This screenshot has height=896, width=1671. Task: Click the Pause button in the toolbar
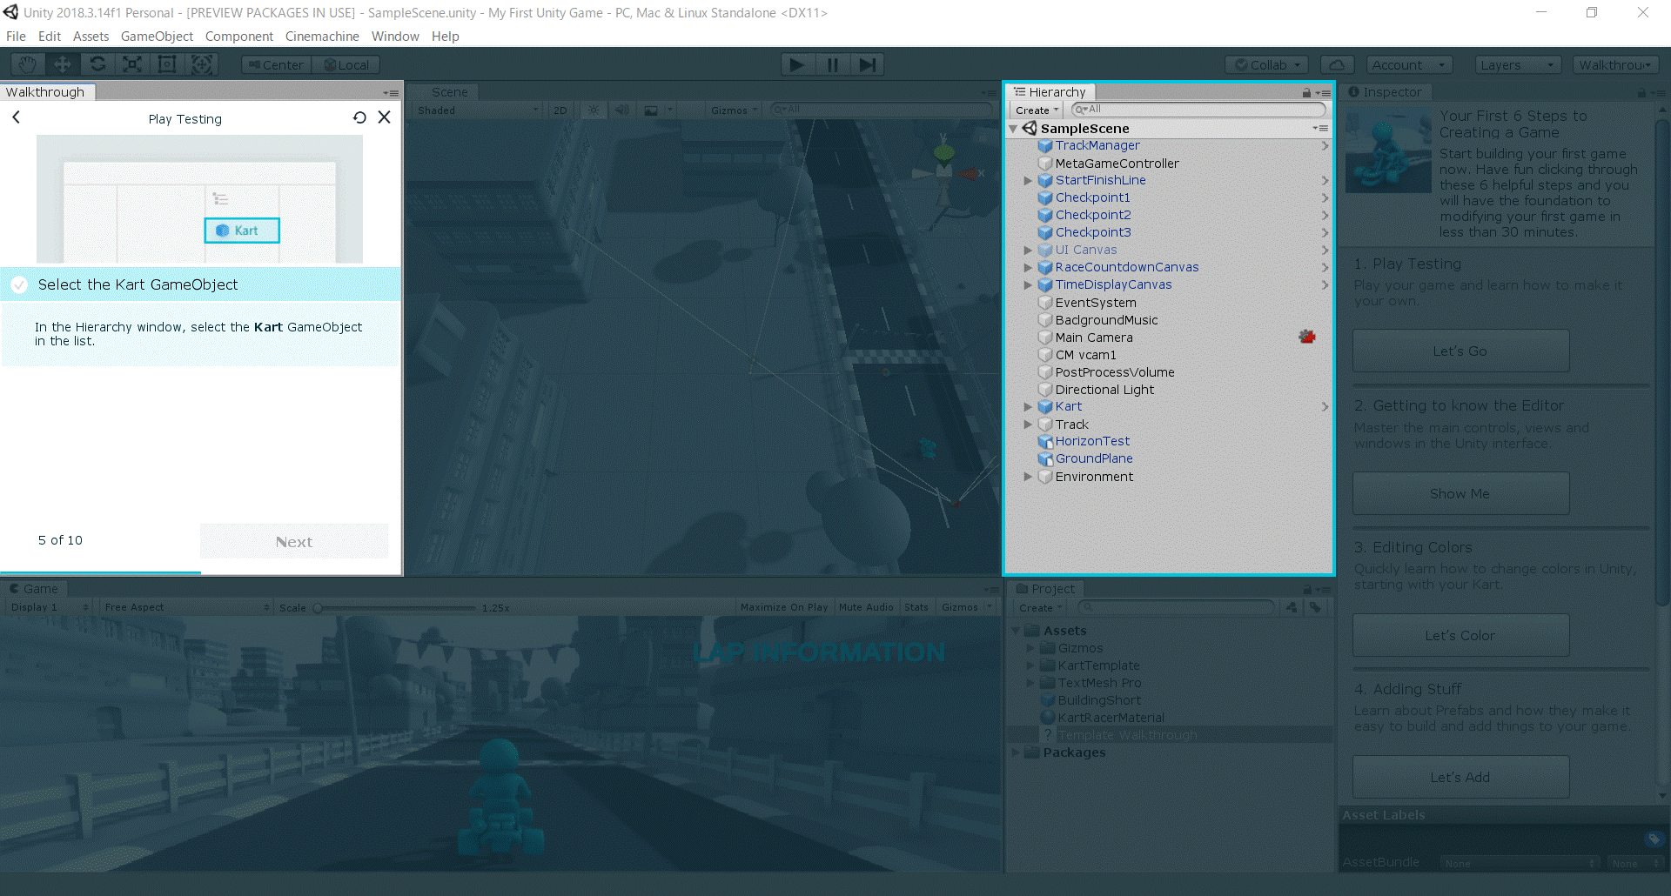pyautogui.click(x=832, y=64)
